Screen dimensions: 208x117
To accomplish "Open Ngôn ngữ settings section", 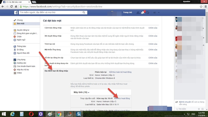I will pos(21,40).
